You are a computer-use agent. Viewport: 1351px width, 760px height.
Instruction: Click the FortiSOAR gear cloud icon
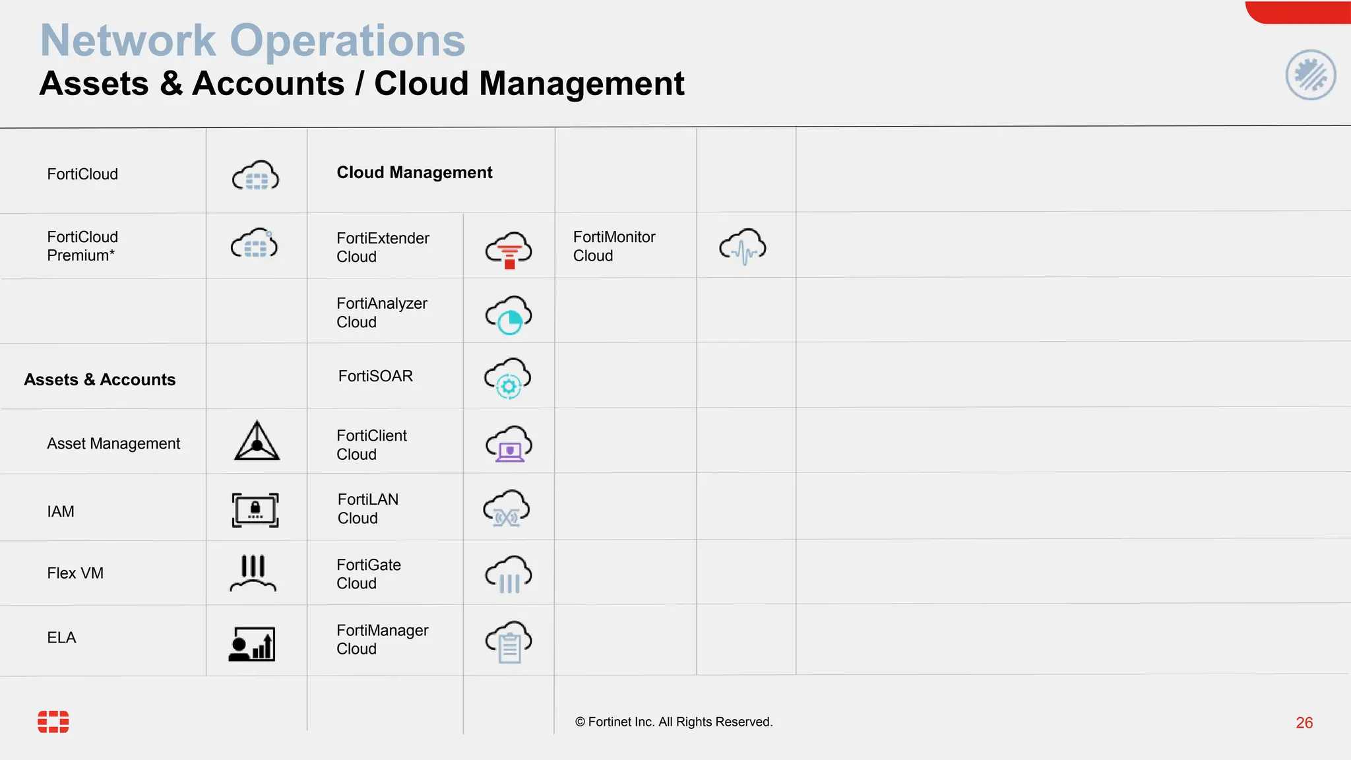coord(508,378)
